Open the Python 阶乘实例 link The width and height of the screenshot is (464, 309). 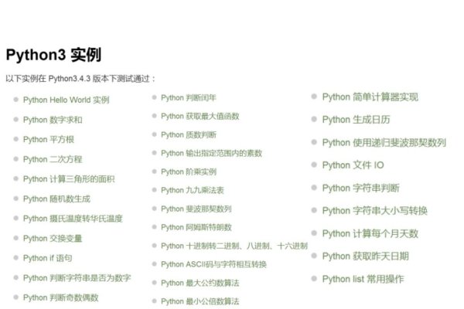[x=189, y=171]
